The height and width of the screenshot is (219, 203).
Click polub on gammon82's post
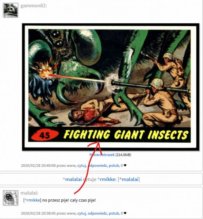point(114,165)
